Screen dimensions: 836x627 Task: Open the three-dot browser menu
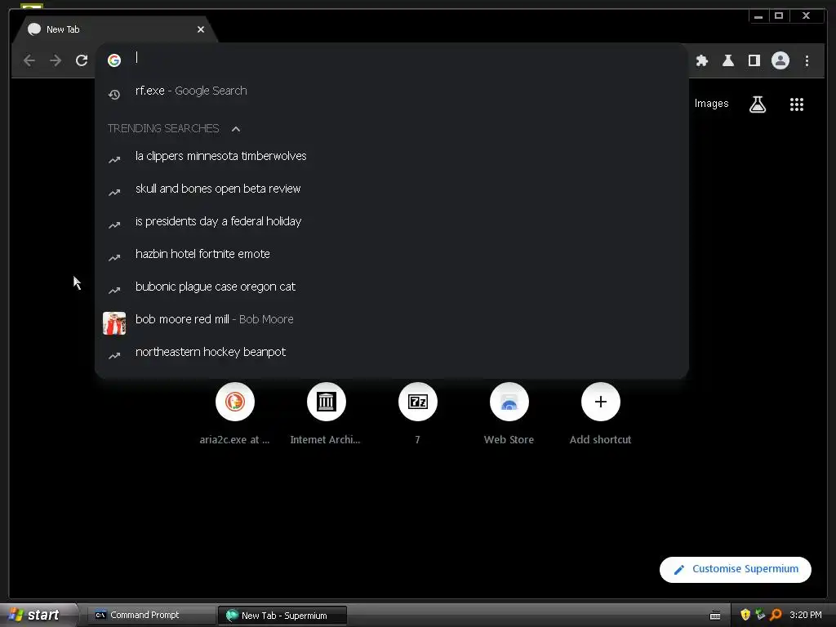807,60
